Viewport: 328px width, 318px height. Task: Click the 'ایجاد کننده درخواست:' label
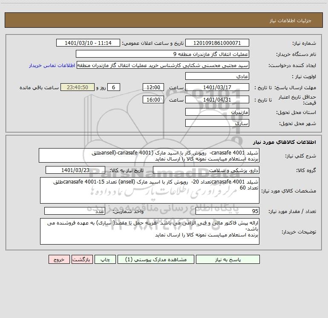[292, 65]
